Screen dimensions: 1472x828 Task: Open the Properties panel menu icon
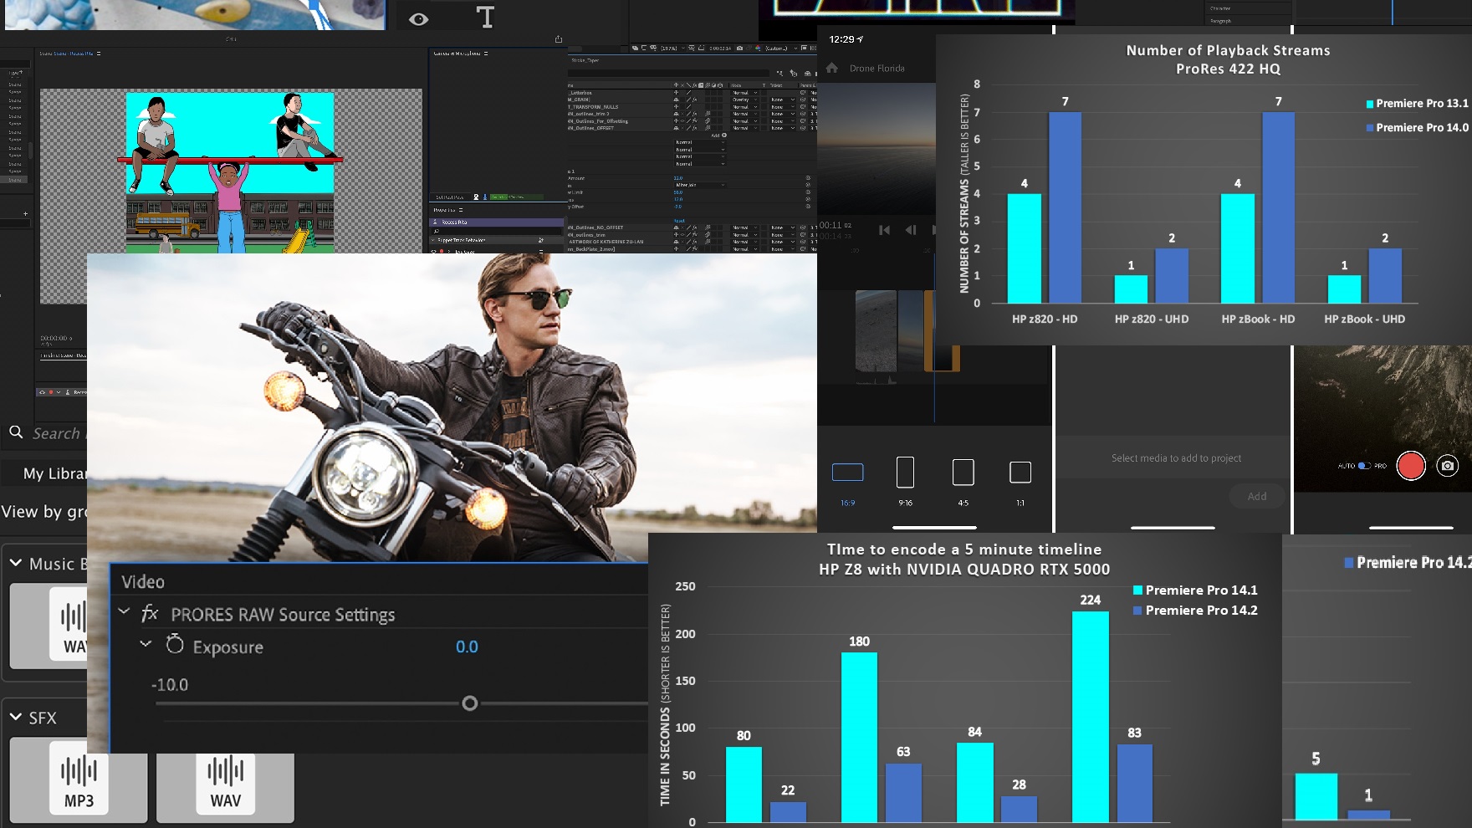[461, 210]
